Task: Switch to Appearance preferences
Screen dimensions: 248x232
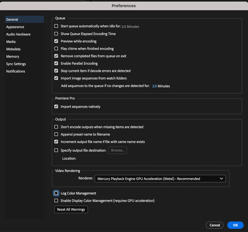Action: 15,27
